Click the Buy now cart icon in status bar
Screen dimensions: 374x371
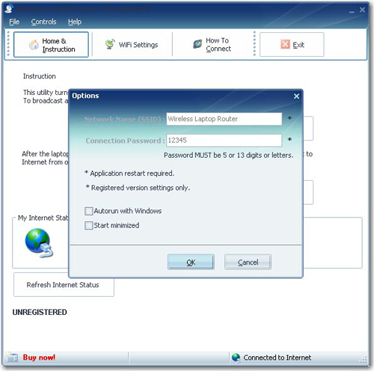pyautogui.click(x=12, y=358)
